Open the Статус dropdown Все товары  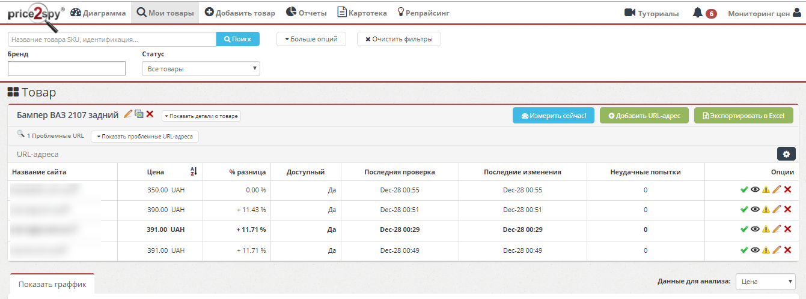pos(201,69)
